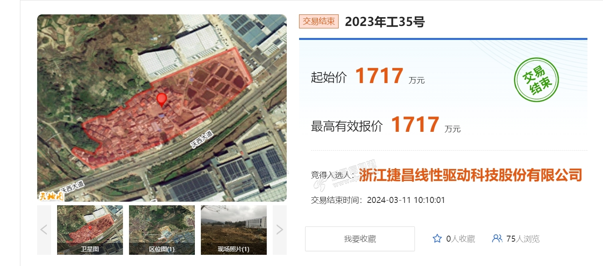The image size is (603, 266).
Task: Select the 卫星图 thumbnail
Action: [x=90, y=230]
